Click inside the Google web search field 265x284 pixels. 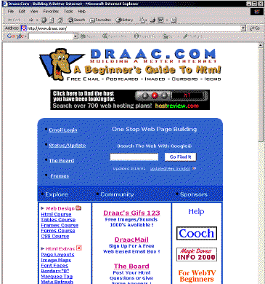tap(134, 157)
